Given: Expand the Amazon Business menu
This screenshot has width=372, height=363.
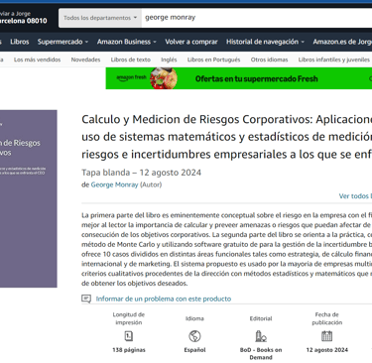Looking at the screenshot, I should [127, 42].
